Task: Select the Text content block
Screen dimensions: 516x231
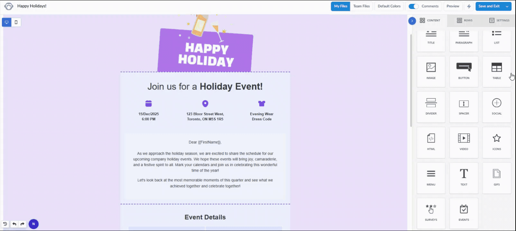Action: 464,178
